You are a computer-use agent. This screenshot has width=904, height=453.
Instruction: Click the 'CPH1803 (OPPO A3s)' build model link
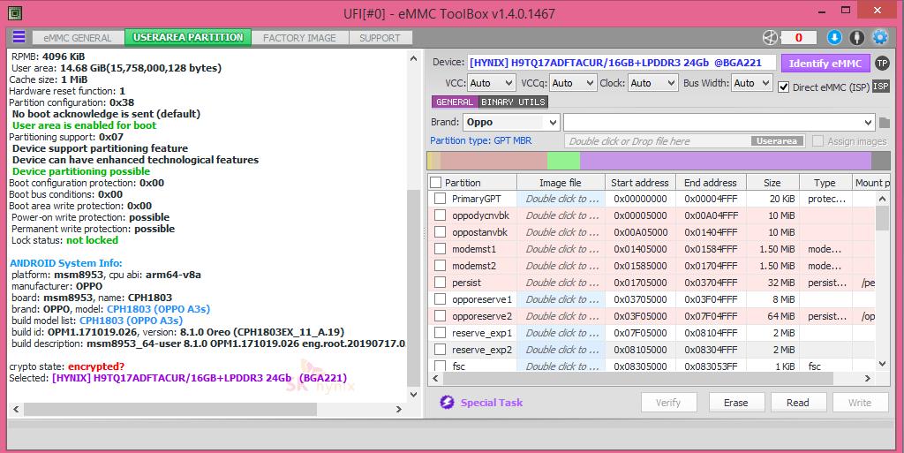131,321
